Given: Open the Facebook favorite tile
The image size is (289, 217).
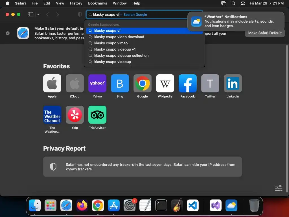Looking at the screenshot, I should [188, 83].
